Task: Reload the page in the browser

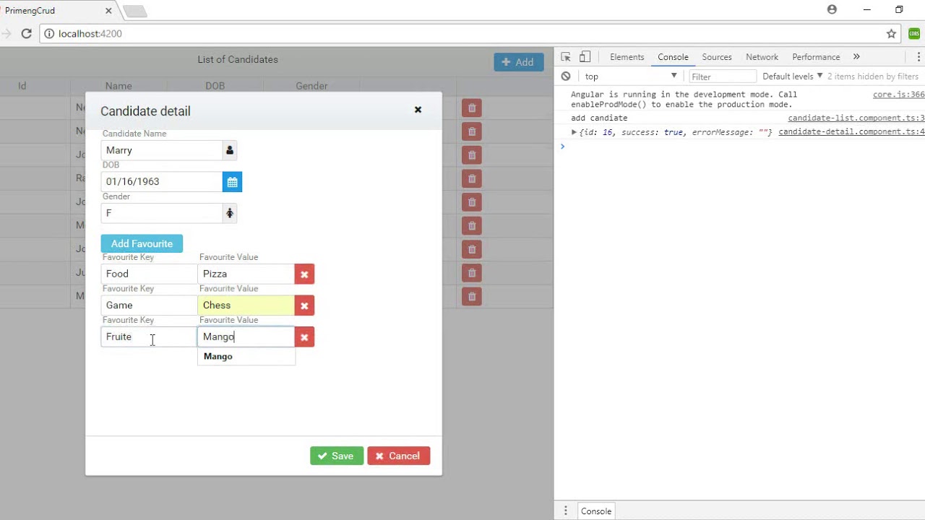Action: [x=27, y=33]
